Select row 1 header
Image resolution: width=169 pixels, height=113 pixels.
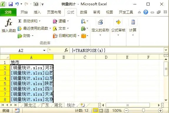click(5, 62)
